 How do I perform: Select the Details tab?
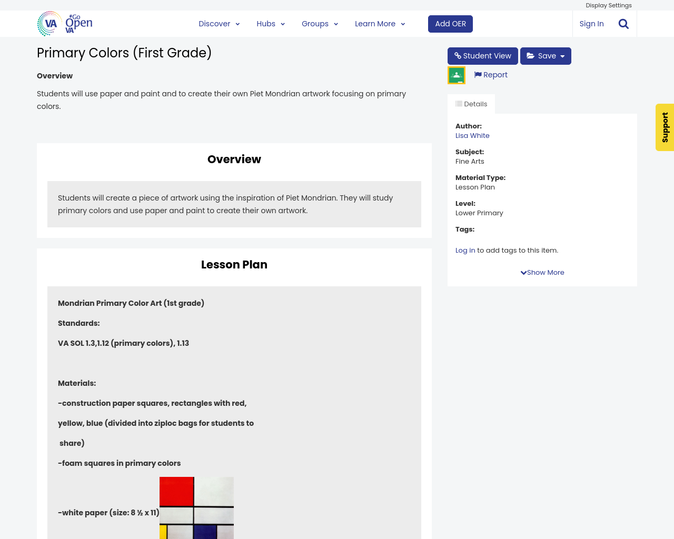(x=471, y=104)
